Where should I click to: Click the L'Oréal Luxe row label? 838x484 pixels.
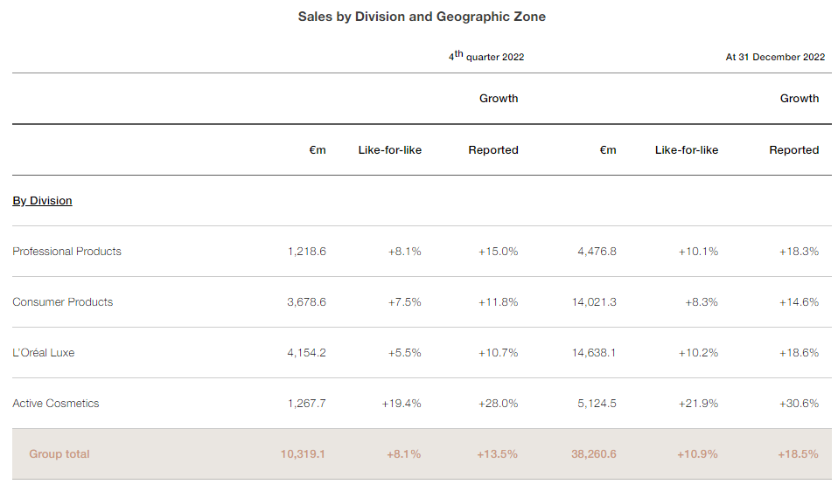point(43,353)
